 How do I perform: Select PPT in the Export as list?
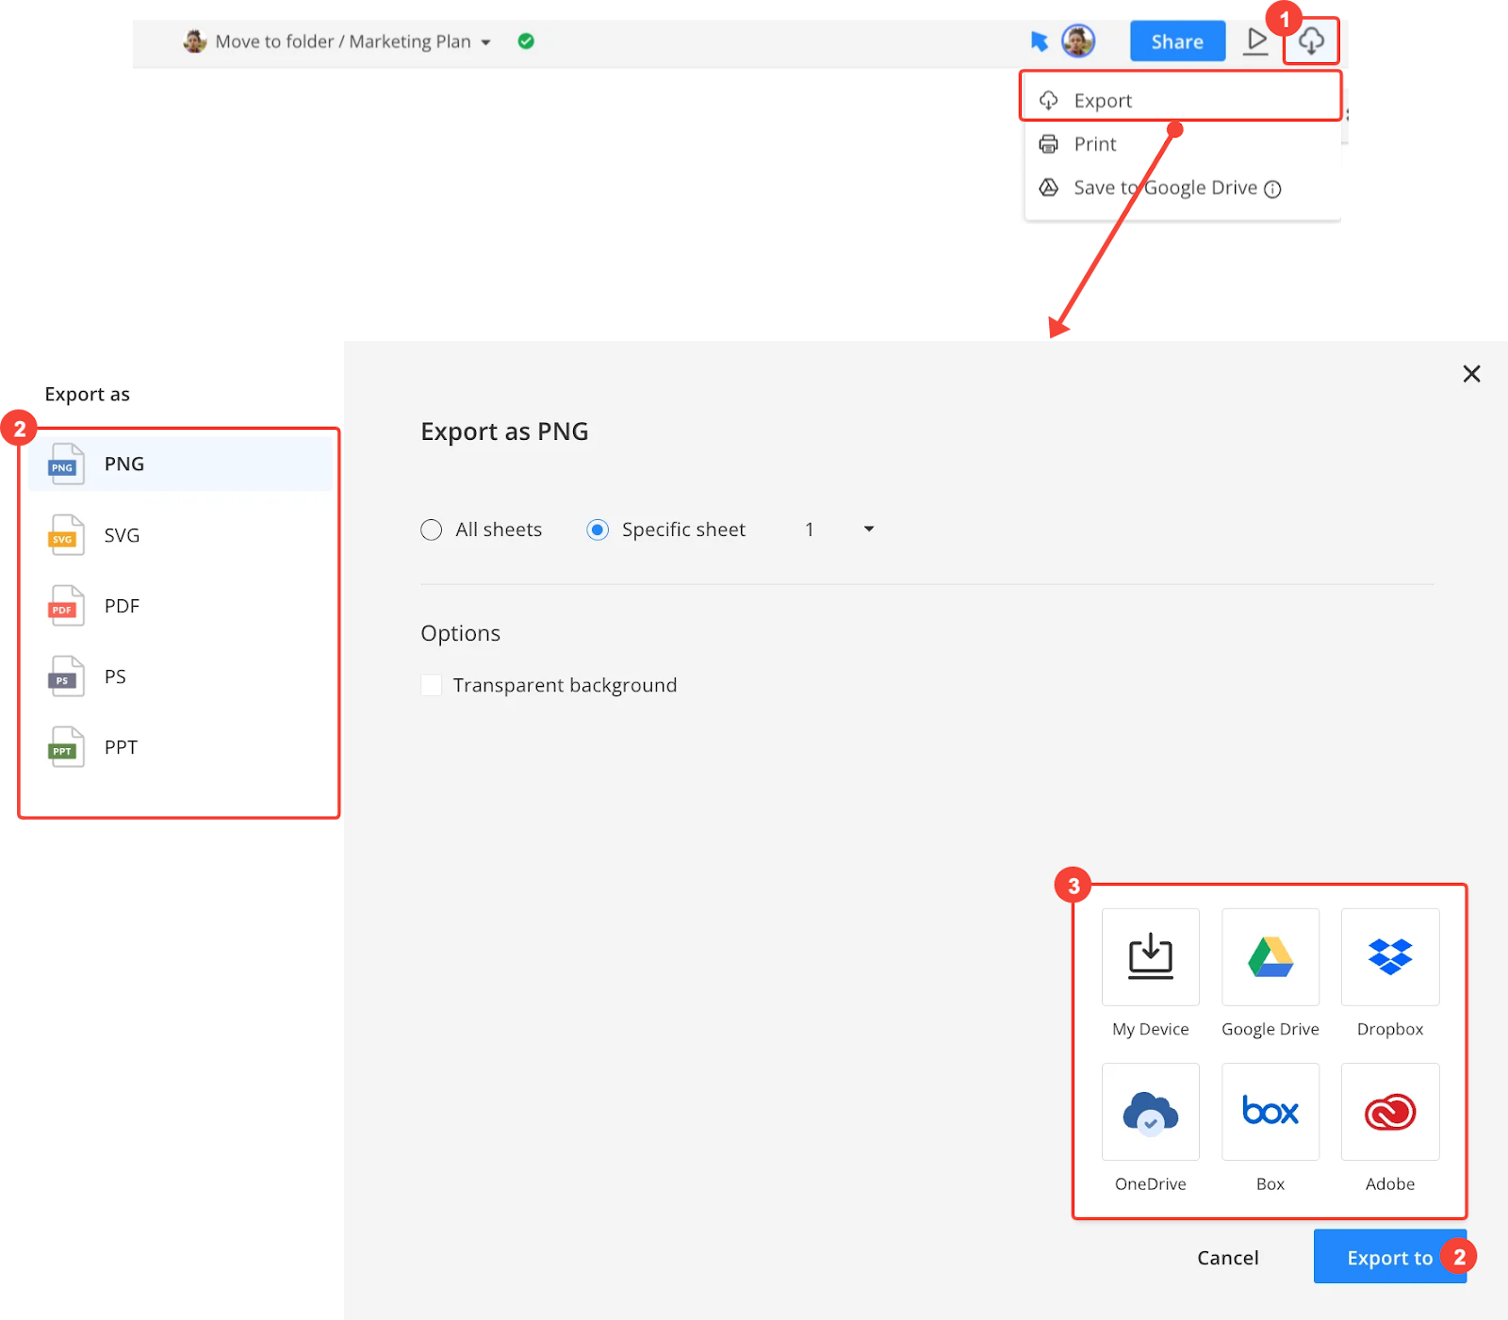point(180,746)
